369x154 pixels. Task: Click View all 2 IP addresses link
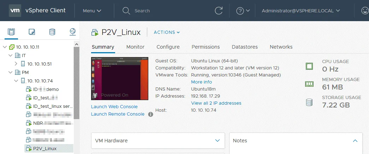click(216, 103)
